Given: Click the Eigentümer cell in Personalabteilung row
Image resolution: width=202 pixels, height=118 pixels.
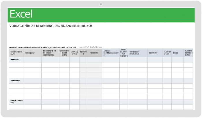Looking at the screenshot, I should (x=155, y=102).
